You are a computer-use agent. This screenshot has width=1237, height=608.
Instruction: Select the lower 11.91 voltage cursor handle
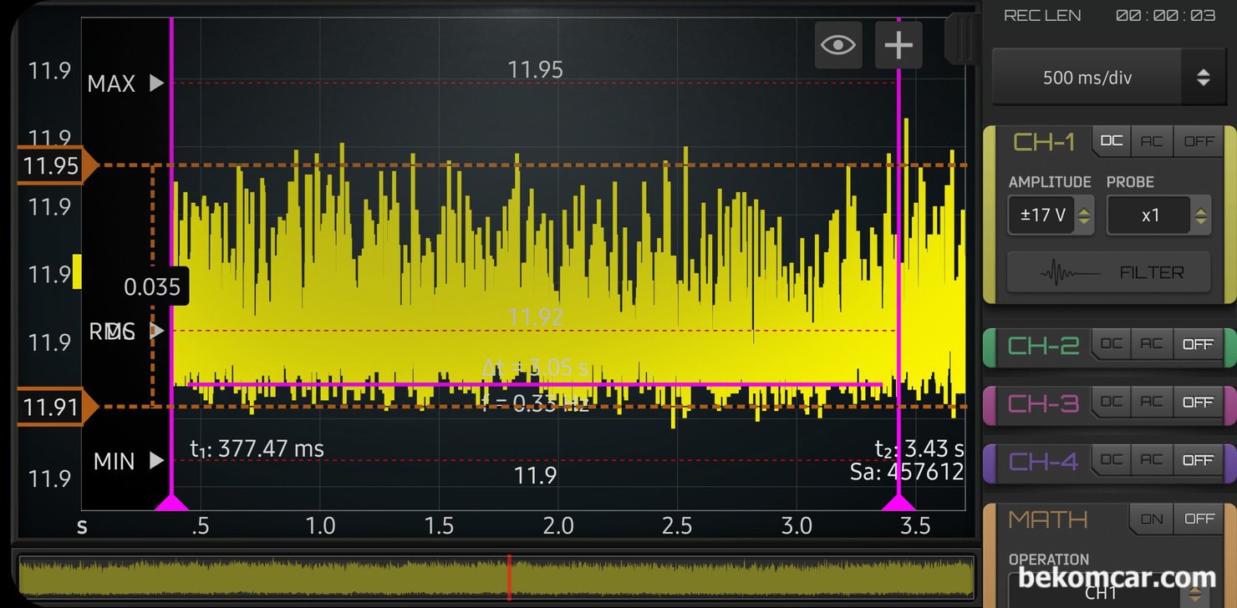[x=56, y=407]
